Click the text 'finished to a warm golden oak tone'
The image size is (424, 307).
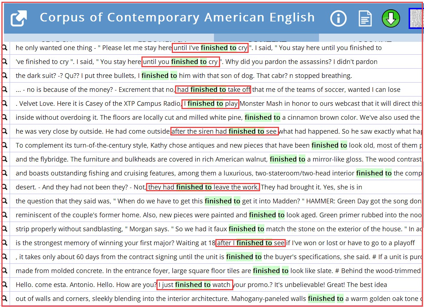tap(363, 299)
